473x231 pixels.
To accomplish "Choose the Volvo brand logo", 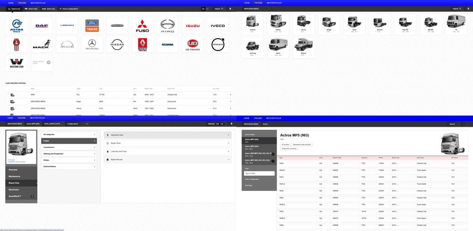I will pyautogui.click(x=218, y=44).
